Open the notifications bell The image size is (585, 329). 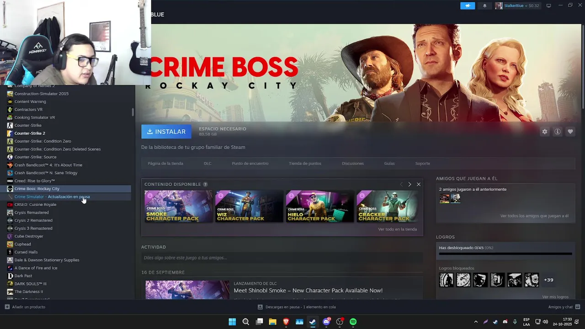[484, 5]
